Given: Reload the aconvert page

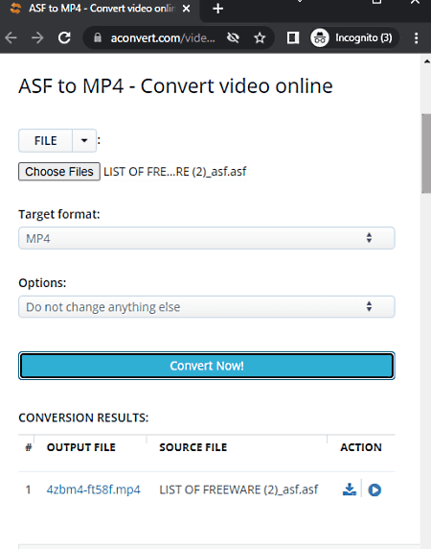Looking at the screenshot, I should pyautogui.click(x=64, y=37).
